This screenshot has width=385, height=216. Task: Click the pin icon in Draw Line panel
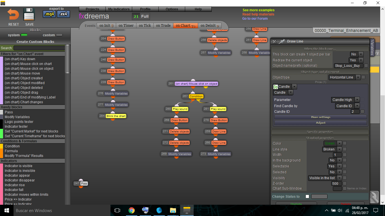tap(282, 41)
